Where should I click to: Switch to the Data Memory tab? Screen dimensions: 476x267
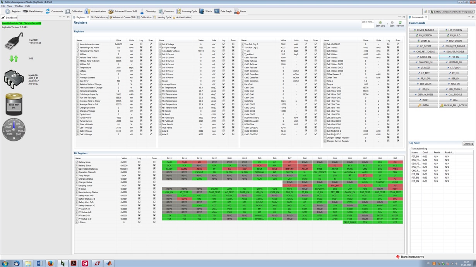pyautogui.click(x=99, y=17)
